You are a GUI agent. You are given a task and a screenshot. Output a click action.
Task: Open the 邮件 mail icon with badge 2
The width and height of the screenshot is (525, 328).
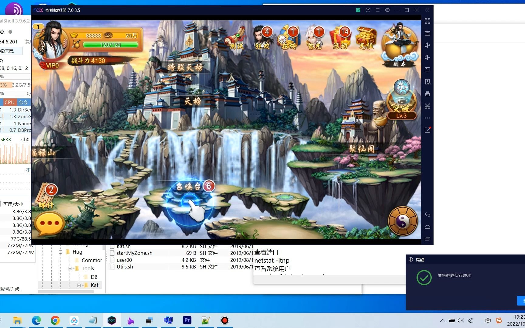[47, 196]
